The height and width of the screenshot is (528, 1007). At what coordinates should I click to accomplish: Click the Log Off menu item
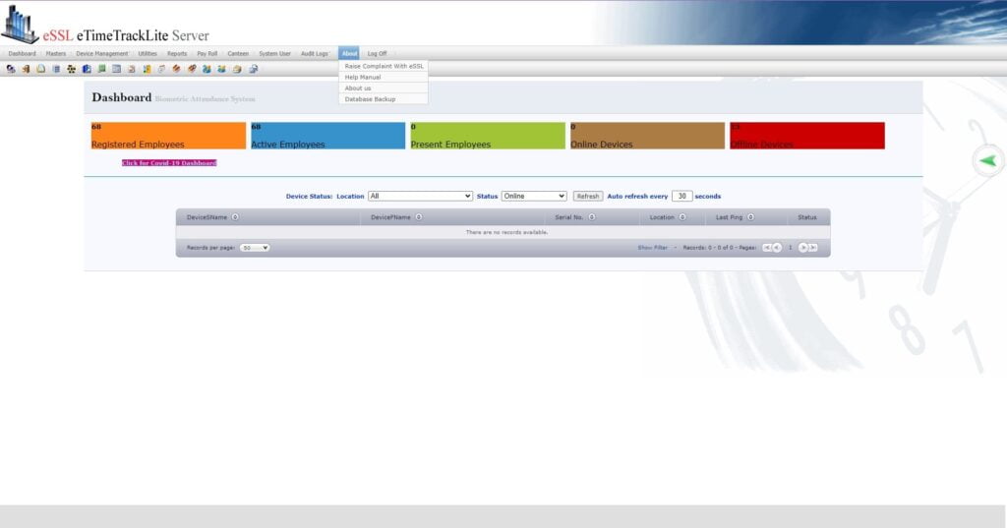pyautogui.click(x=377, y=53)
